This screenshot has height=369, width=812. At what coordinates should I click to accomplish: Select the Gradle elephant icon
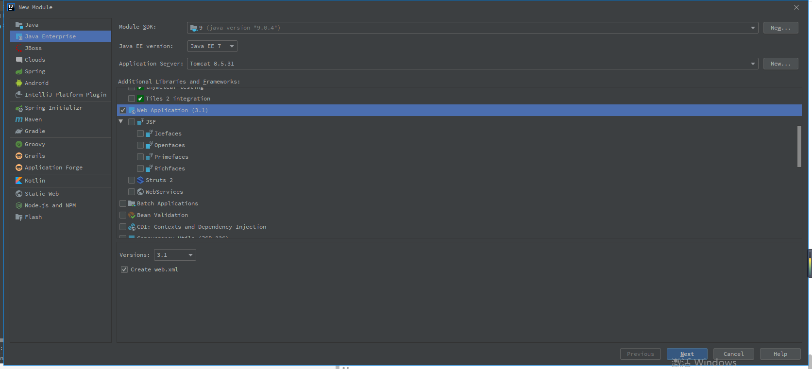(x=19, y=131)
